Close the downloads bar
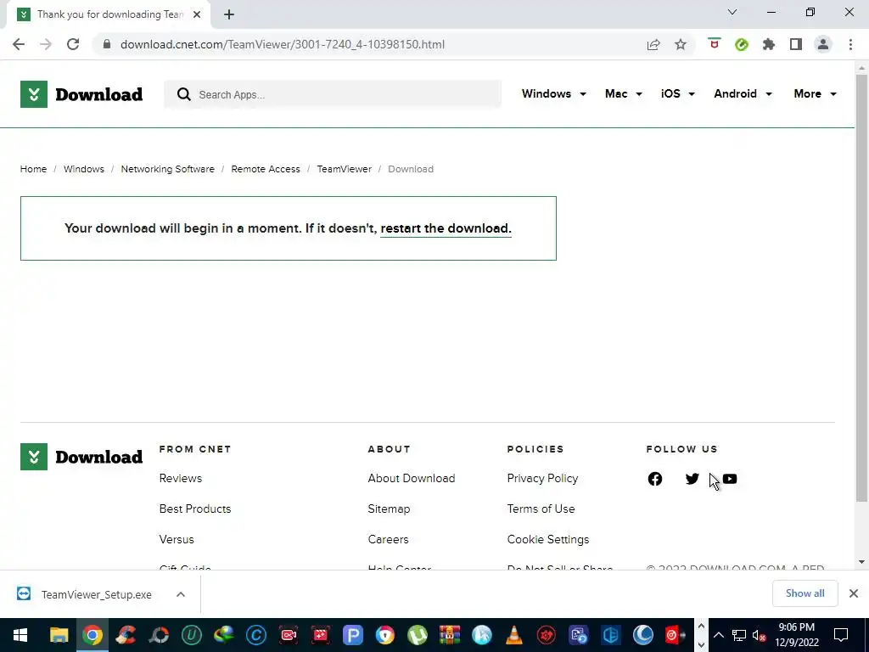Viewport: 869px width, 652px height. (x=854, y=593)
